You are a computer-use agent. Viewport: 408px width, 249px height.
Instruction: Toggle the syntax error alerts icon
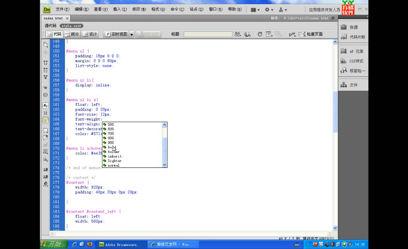(x=45, y=120)
